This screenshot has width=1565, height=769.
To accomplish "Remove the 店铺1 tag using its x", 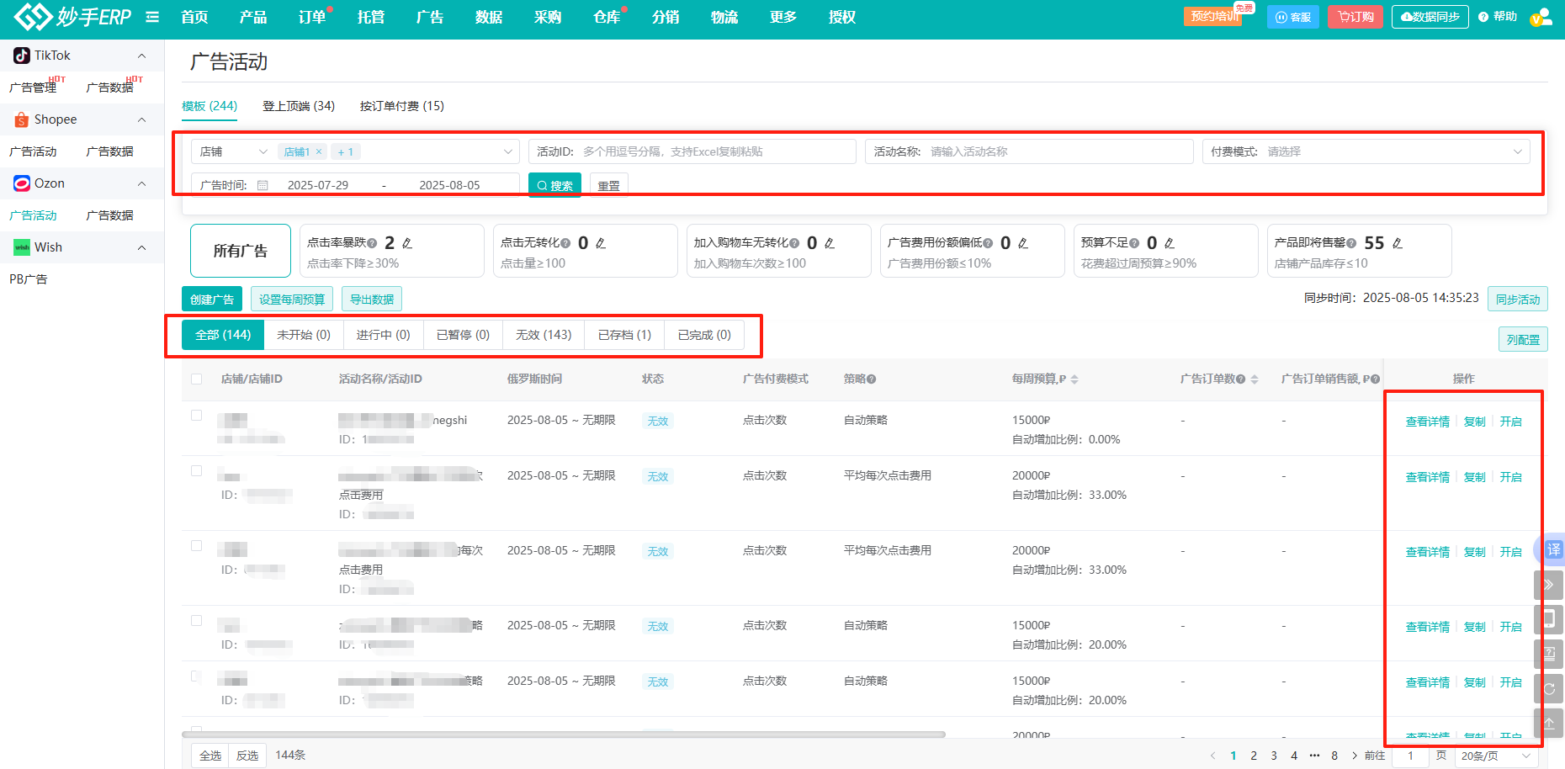I will [319, 152].
